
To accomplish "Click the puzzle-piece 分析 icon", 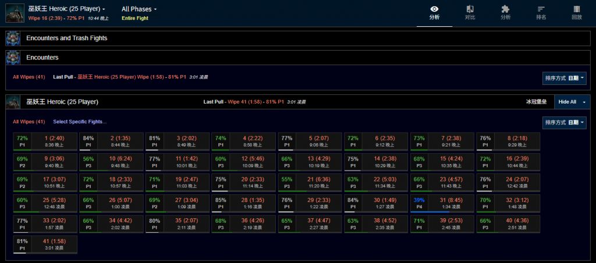I will 505,12.
